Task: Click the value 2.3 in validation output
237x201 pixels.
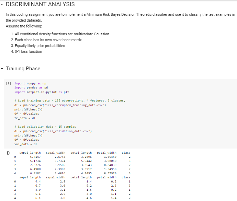Action: [x=114, y=186]
